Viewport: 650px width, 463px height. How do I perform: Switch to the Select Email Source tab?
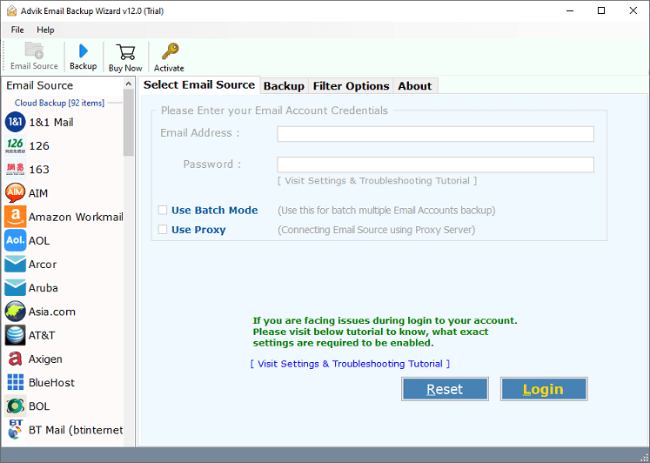[199, 84]
